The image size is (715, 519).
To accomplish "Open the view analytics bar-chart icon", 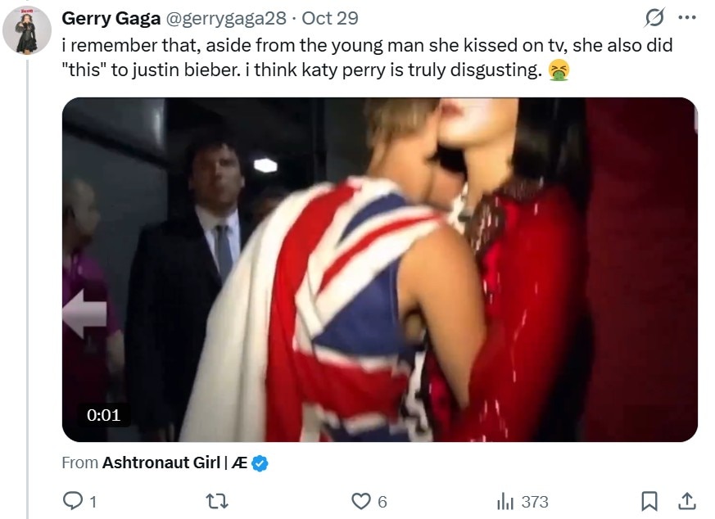I will tap(505, 501).
